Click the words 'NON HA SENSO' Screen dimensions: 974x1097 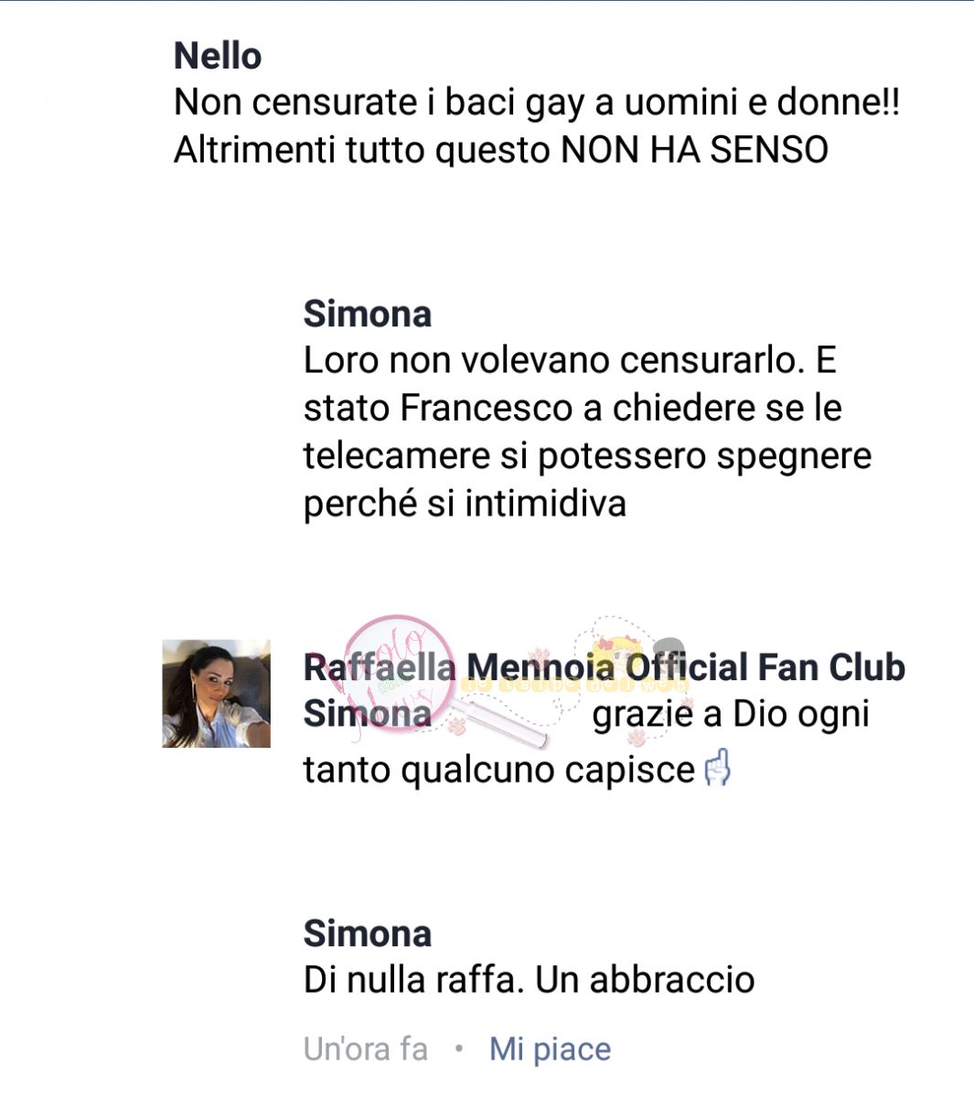click(x=695, y=150)
